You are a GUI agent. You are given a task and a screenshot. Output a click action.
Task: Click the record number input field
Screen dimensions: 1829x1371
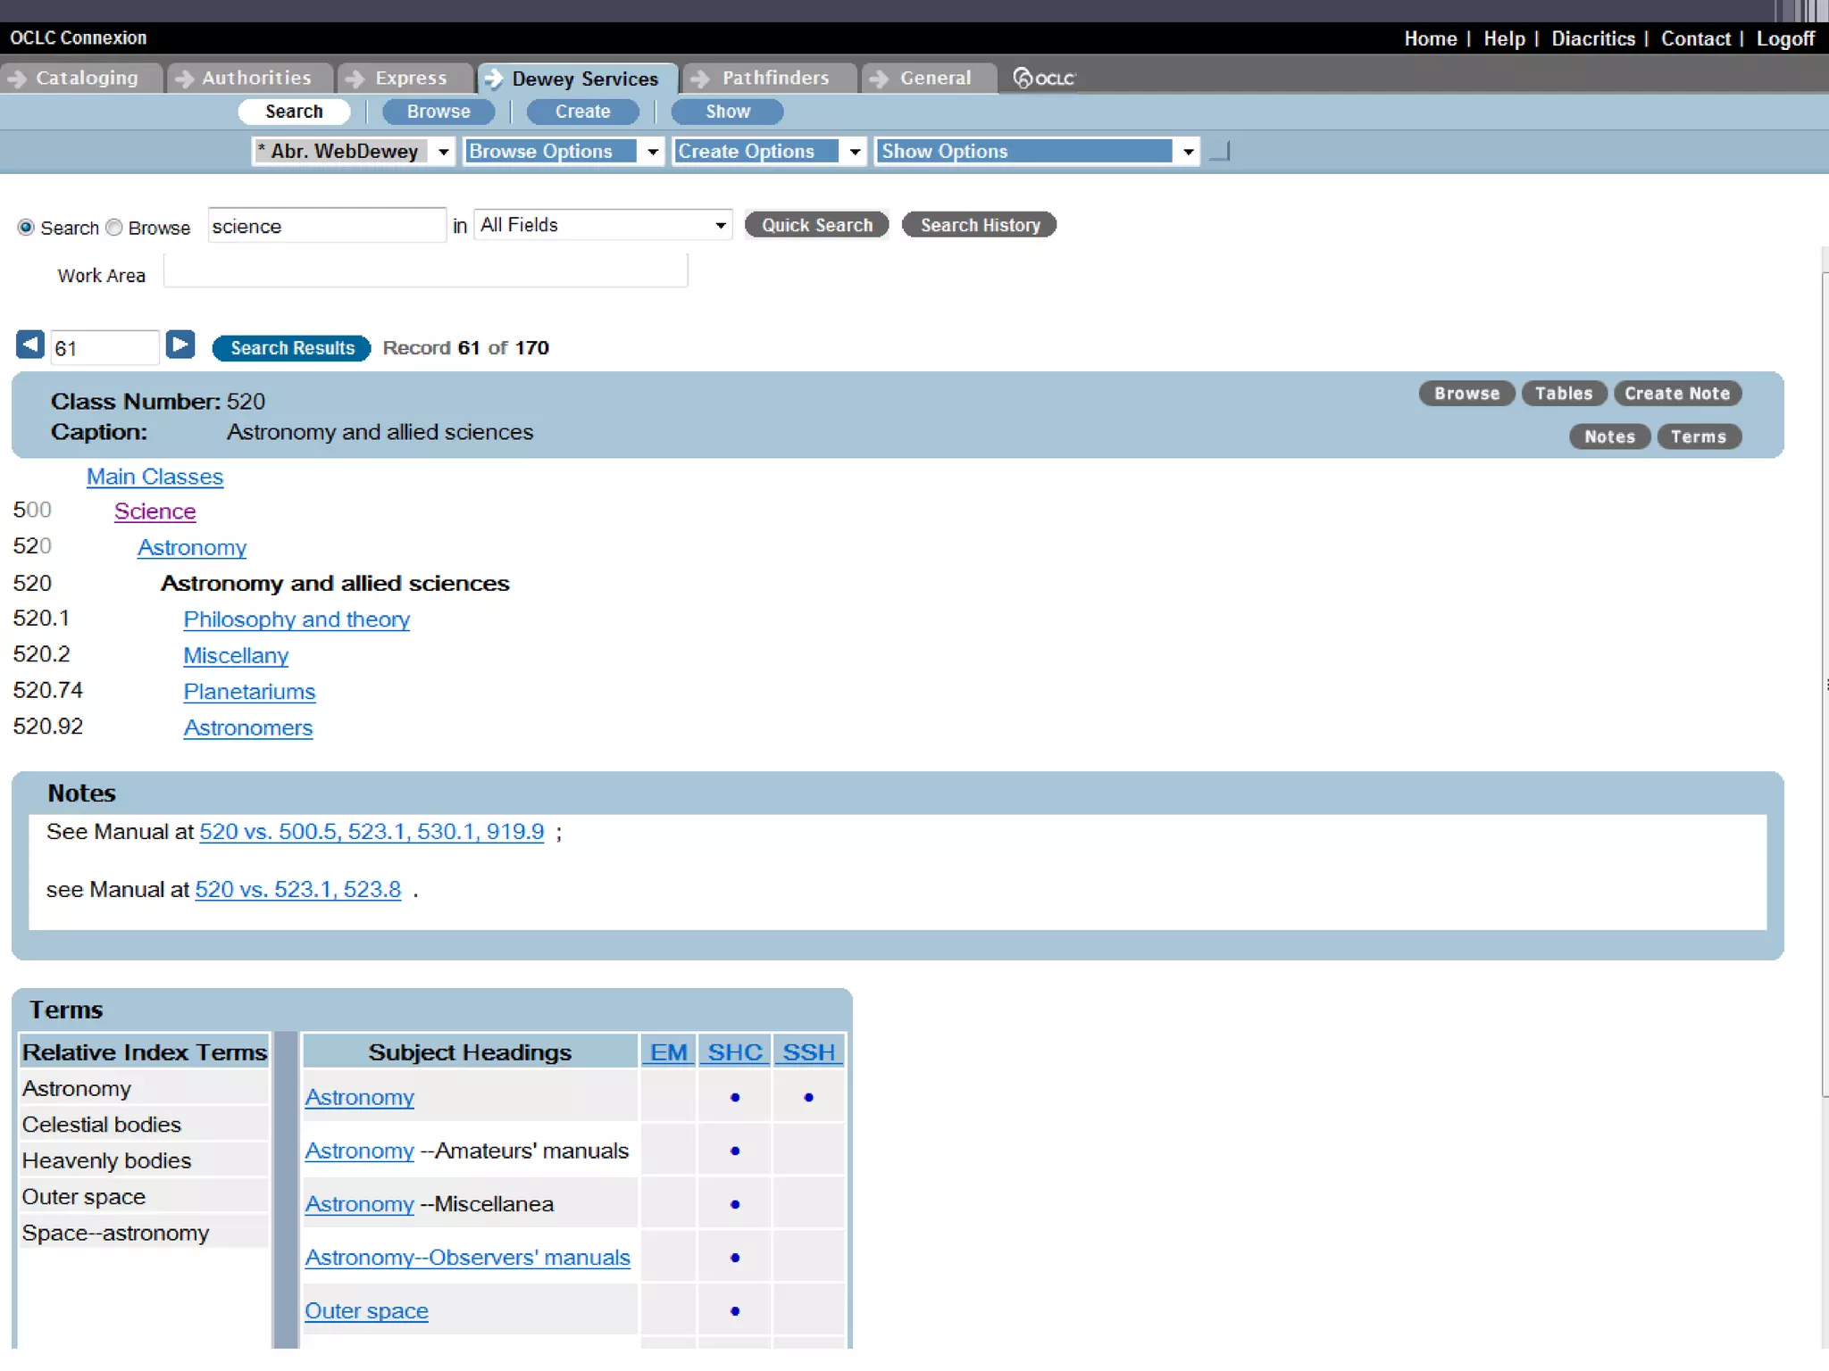[x=104, y=348]
